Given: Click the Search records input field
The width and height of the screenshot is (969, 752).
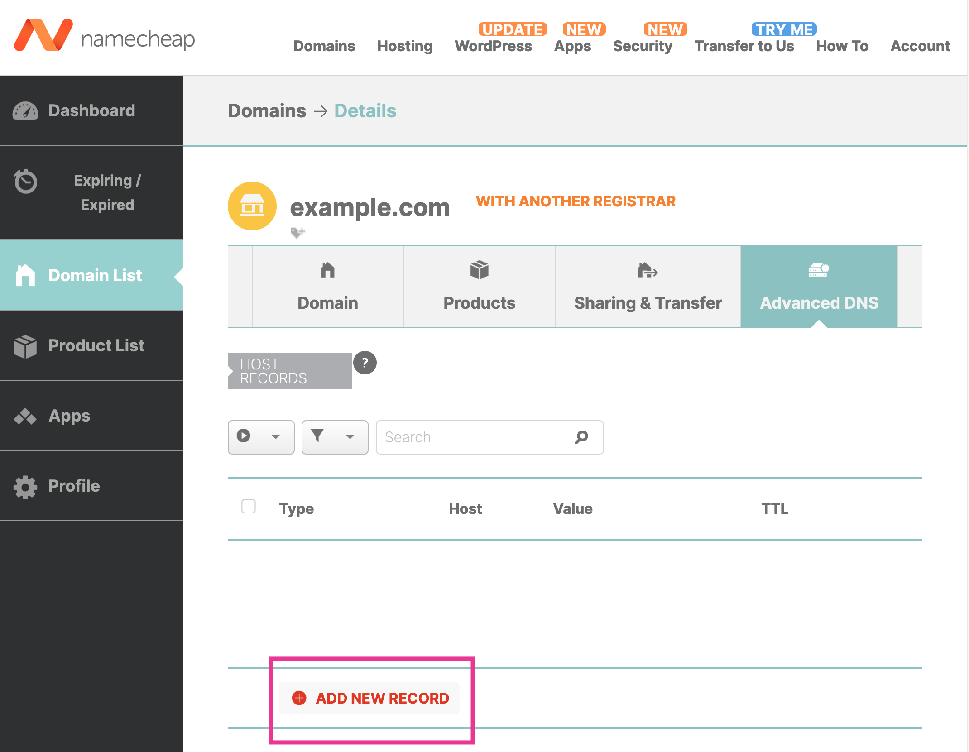Looking at the screenshot, I should [489, 437].
